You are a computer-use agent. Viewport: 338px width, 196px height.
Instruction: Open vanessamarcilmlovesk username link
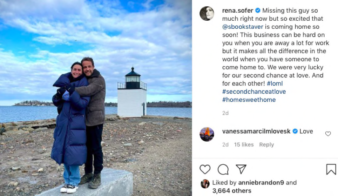tap(256, 131)
